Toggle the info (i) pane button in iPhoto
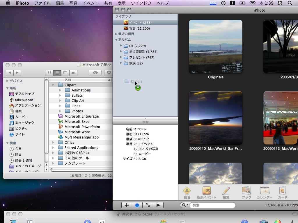This screenshot has height=223, width=298. (137, 205)
